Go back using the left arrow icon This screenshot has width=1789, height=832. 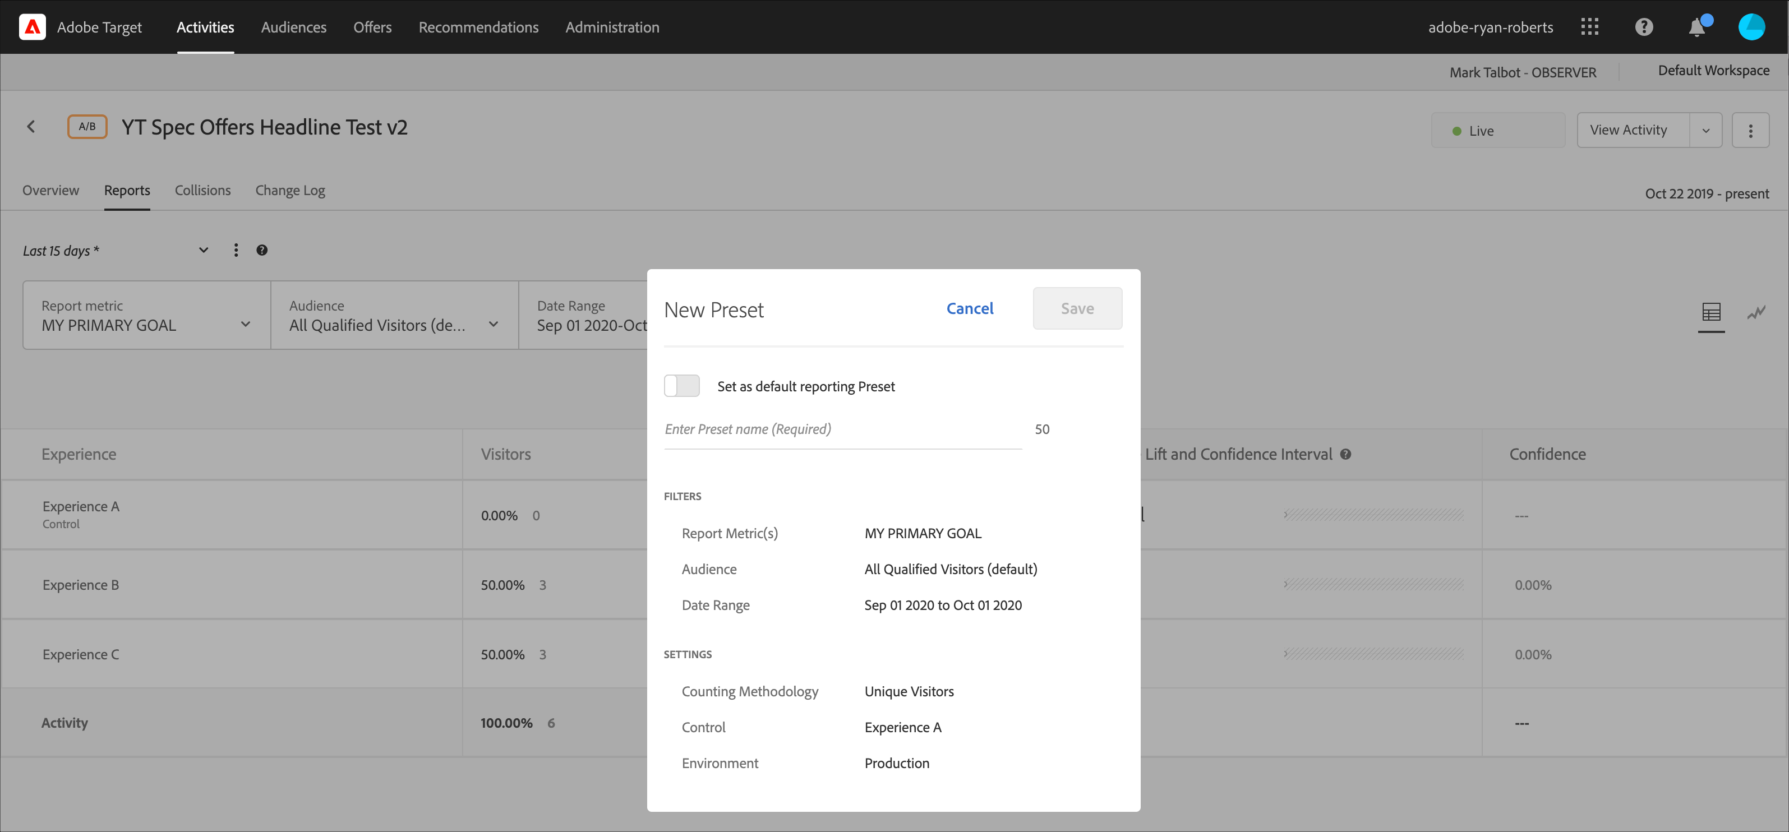point(31,126)
